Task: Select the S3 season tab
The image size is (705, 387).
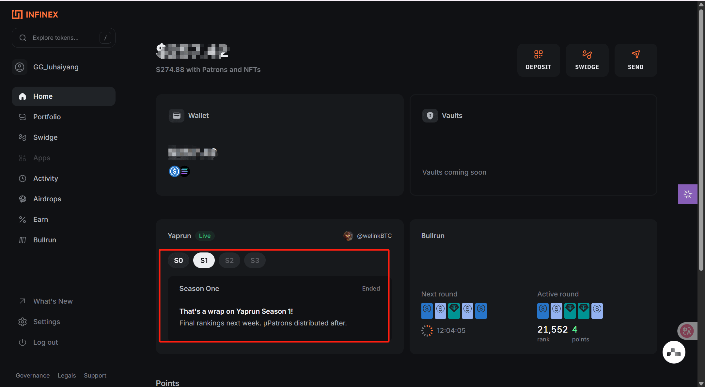Action: click(255, 261)
